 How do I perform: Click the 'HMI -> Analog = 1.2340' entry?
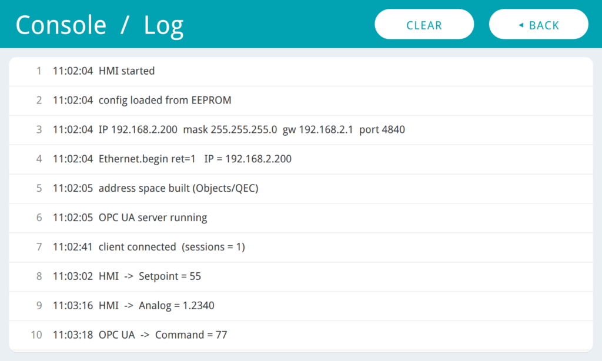tap(301, 306)
